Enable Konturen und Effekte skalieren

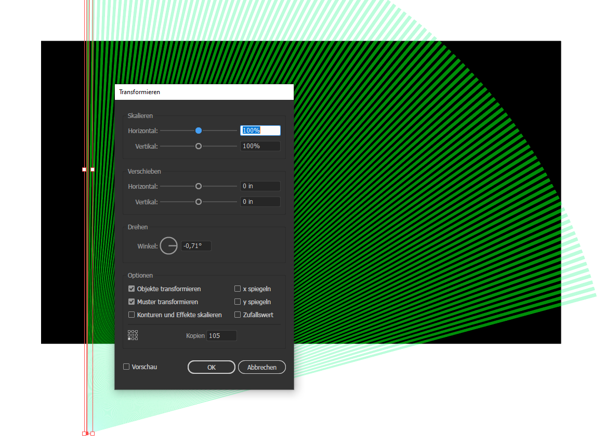point(132,315)
